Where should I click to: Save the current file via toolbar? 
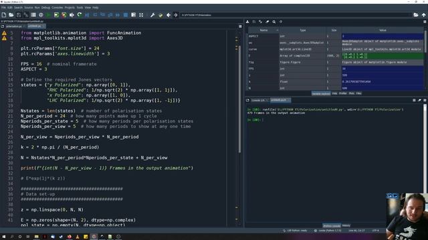tap(19, 15)
